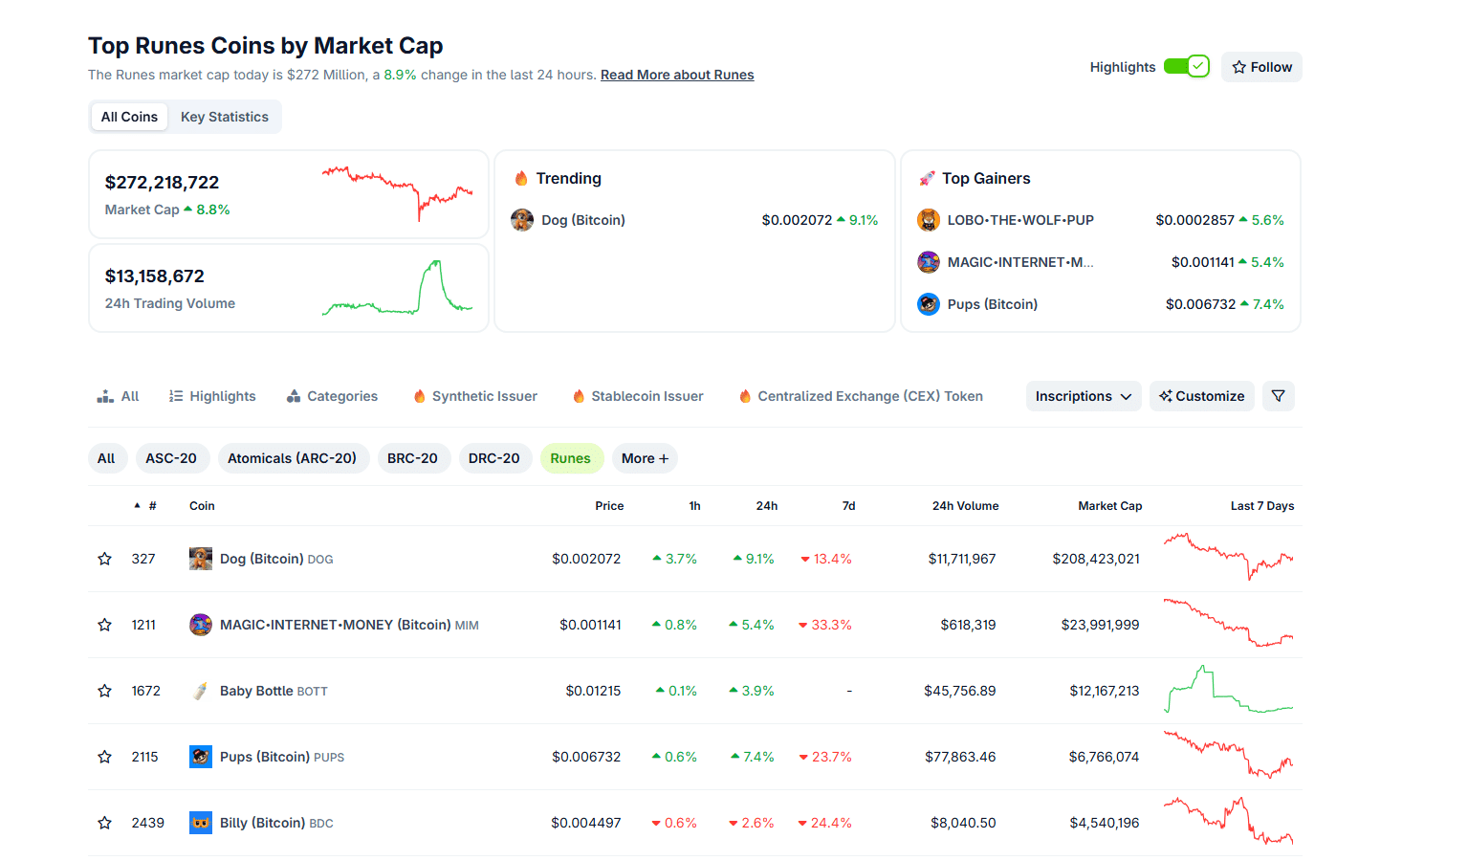Click the Categories icon
The width and height of the screenshot is (1468, 861).
point(294,395)
